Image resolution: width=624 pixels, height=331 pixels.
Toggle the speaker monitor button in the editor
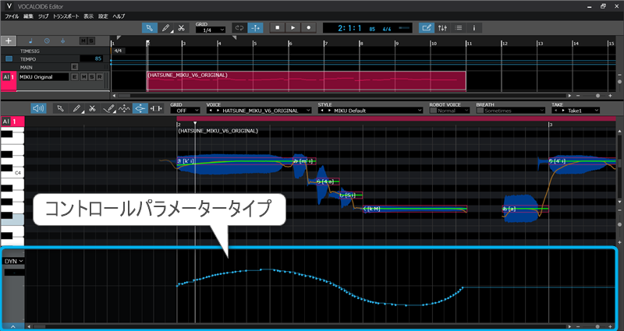click(x=38, y=108)
